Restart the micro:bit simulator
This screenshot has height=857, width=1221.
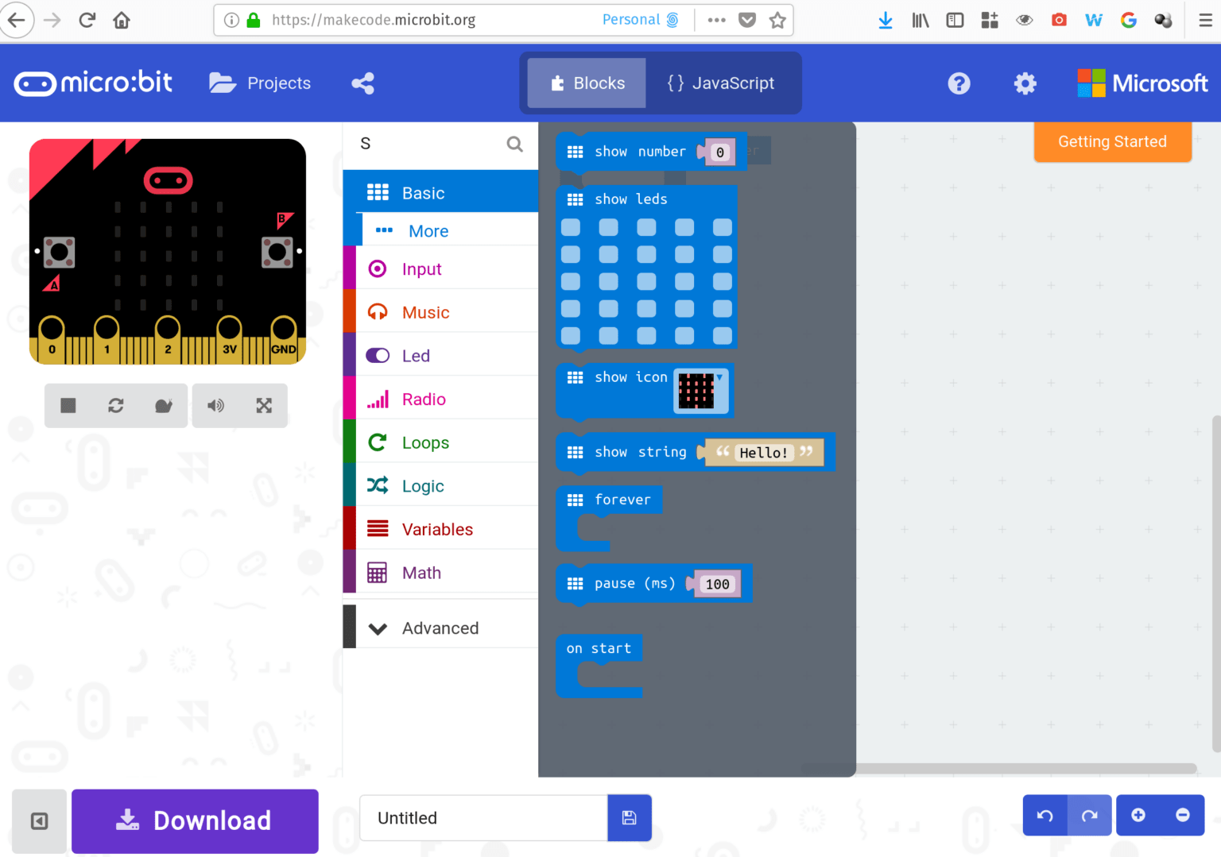coord(115,405)
